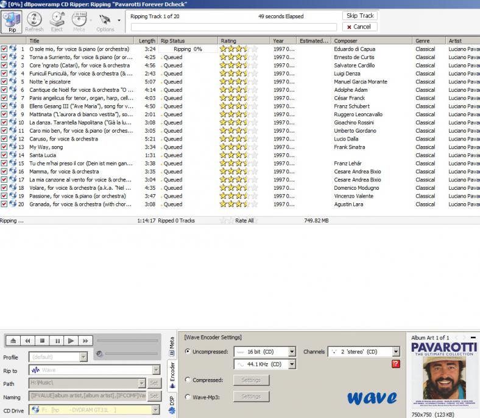Open the Options plug icon
Image resolution: width=480 pixels, height=418 pixels.
105,21
